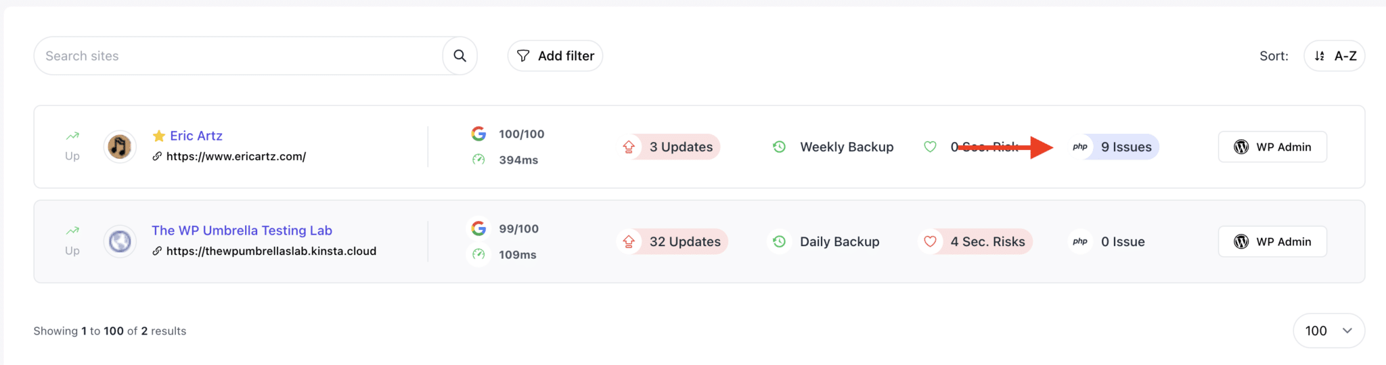Image resolution: width=1386 pixels, height=365 pixels.
Task: Open the Add filter menu
Action: tap(555, 56)
